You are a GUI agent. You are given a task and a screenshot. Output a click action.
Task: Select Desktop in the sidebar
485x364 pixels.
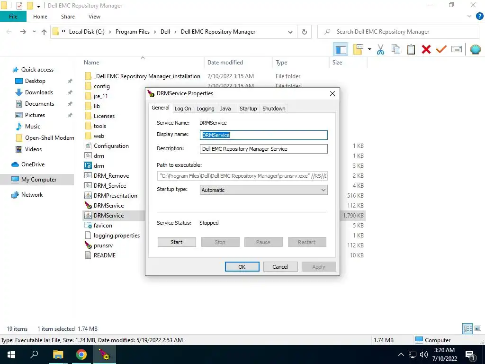click(x=35, y=81)
